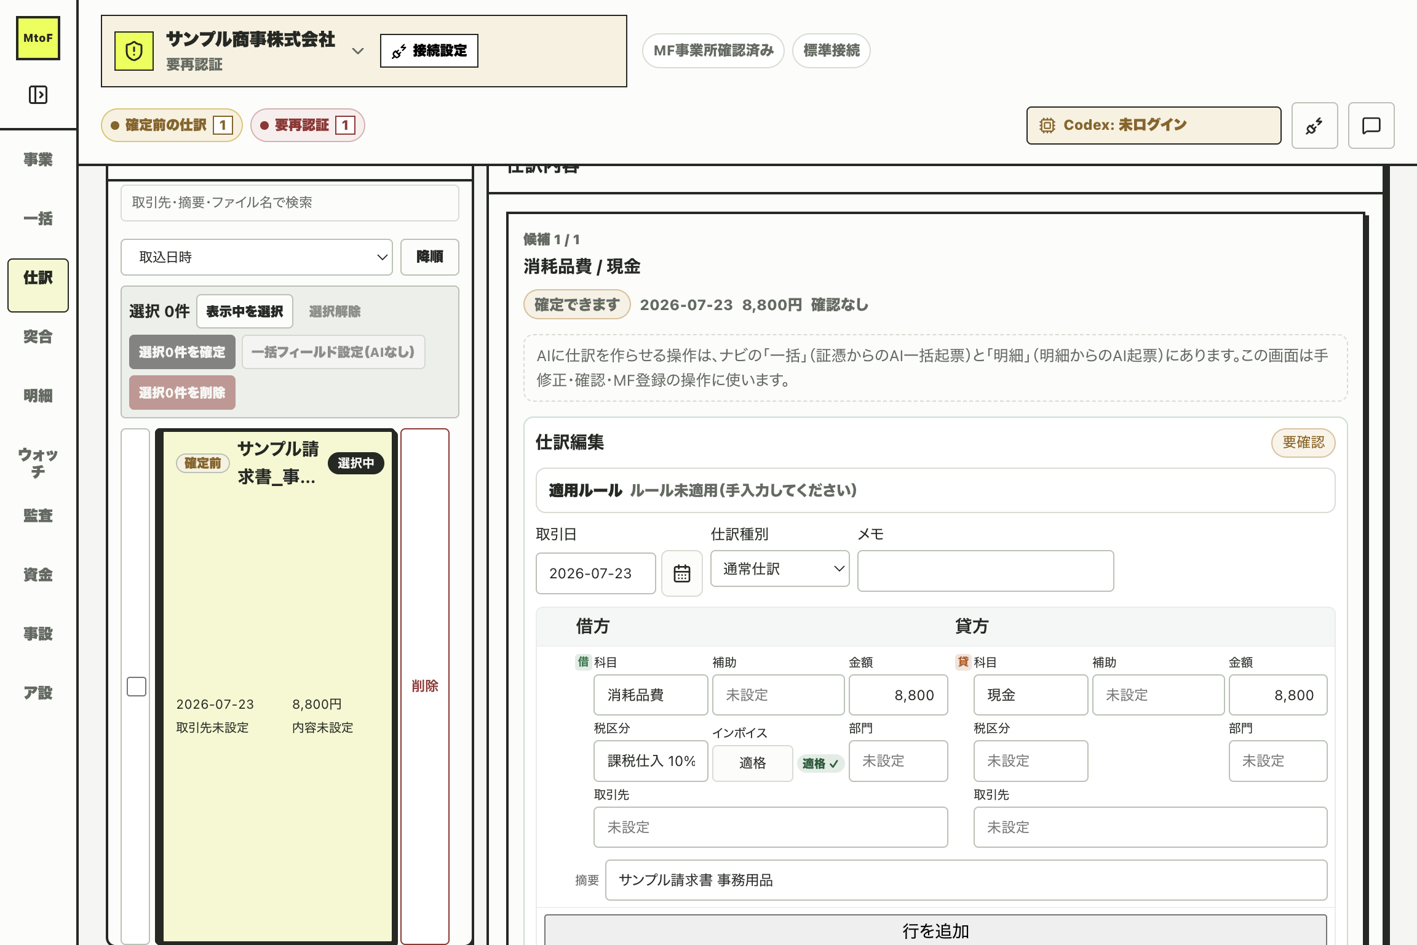Open the plug connection icon button near Codex

tap(1314, 126)
